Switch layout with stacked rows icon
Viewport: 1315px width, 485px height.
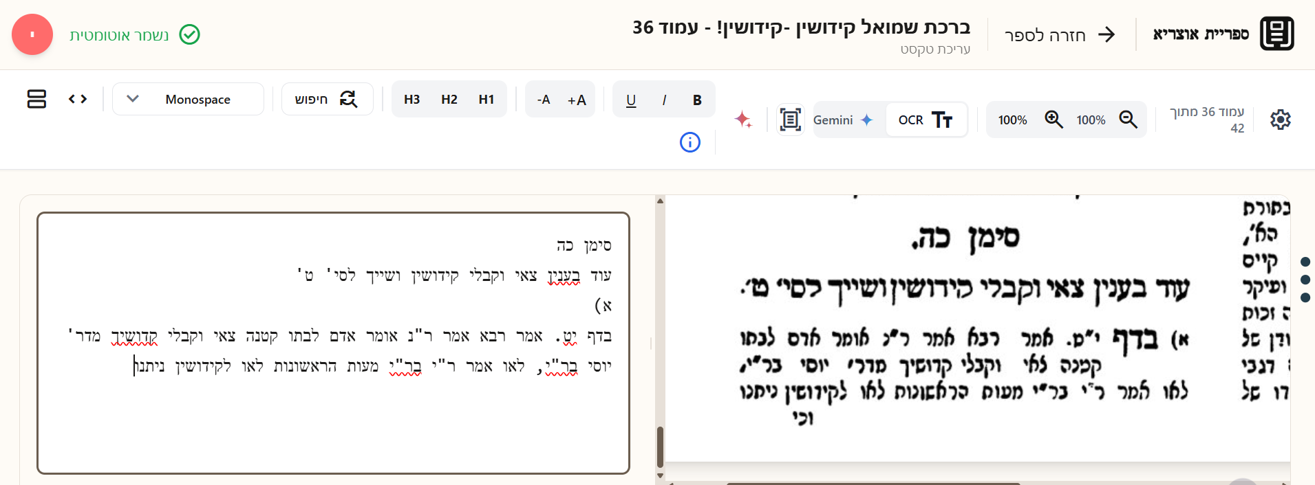[36, 99]
